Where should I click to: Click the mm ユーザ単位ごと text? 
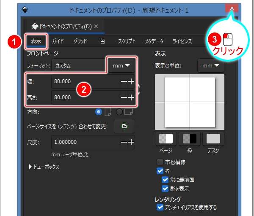click(70, 155)
